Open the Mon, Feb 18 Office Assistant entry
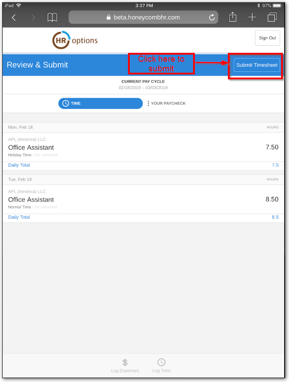Screen dimensions: 289x382 pos(143,147)
